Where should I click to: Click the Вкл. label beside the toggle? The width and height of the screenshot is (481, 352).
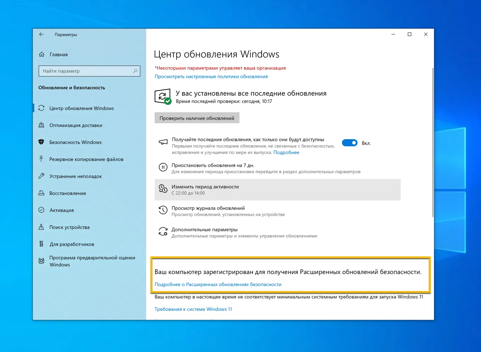366,143
